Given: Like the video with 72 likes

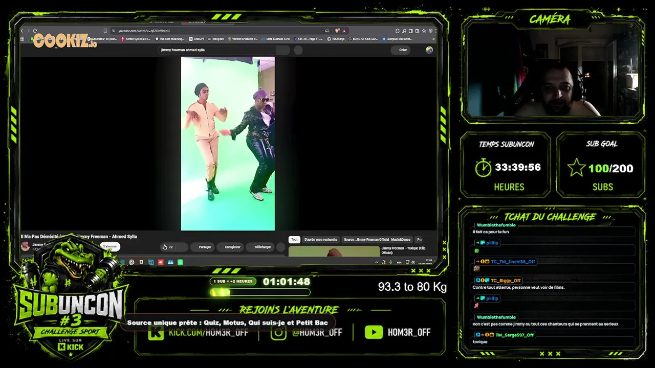Looking at the screenshot, I should click(x=167, y=247).
